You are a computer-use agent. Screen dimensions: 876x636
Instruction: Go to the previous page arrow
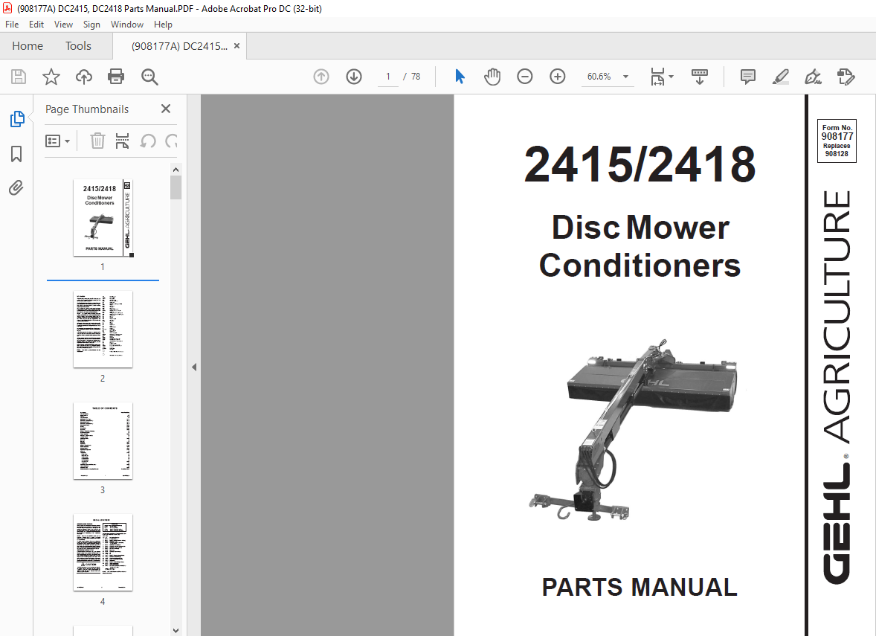coord(321,77)
